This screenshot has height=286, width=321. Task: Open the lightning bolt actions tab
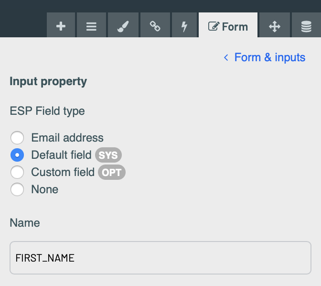tap(184, 25)
